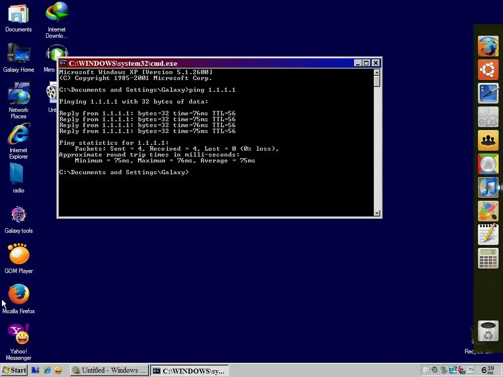Click the cmd scrollbar thumb
This screenshot has height=377, width=503.
377,81
